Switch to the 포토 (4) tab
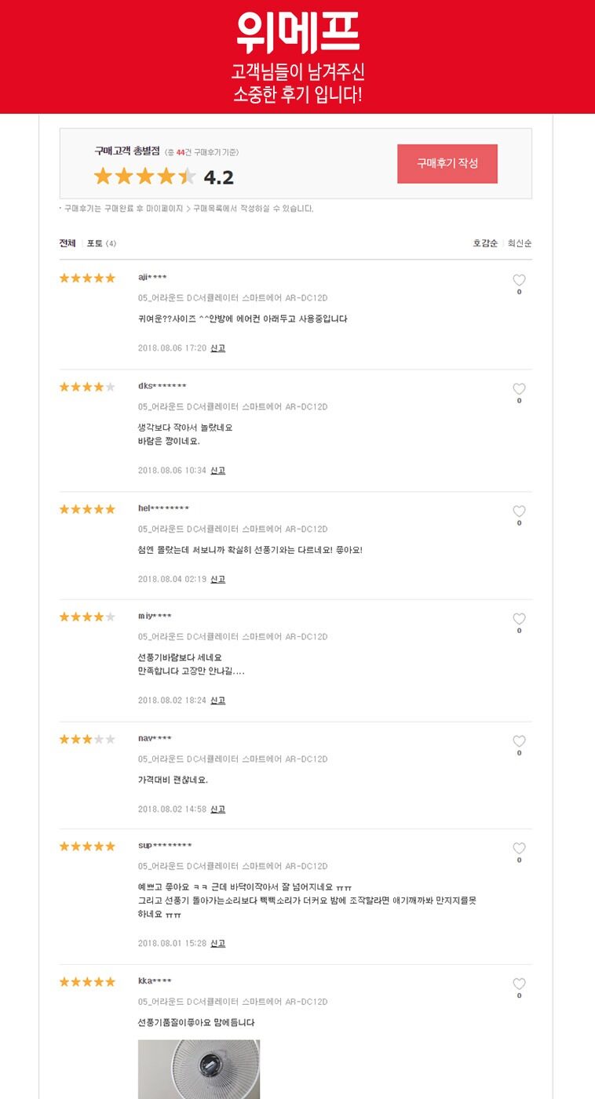Viewport: 595px width, 1099px height. (101, 243)
